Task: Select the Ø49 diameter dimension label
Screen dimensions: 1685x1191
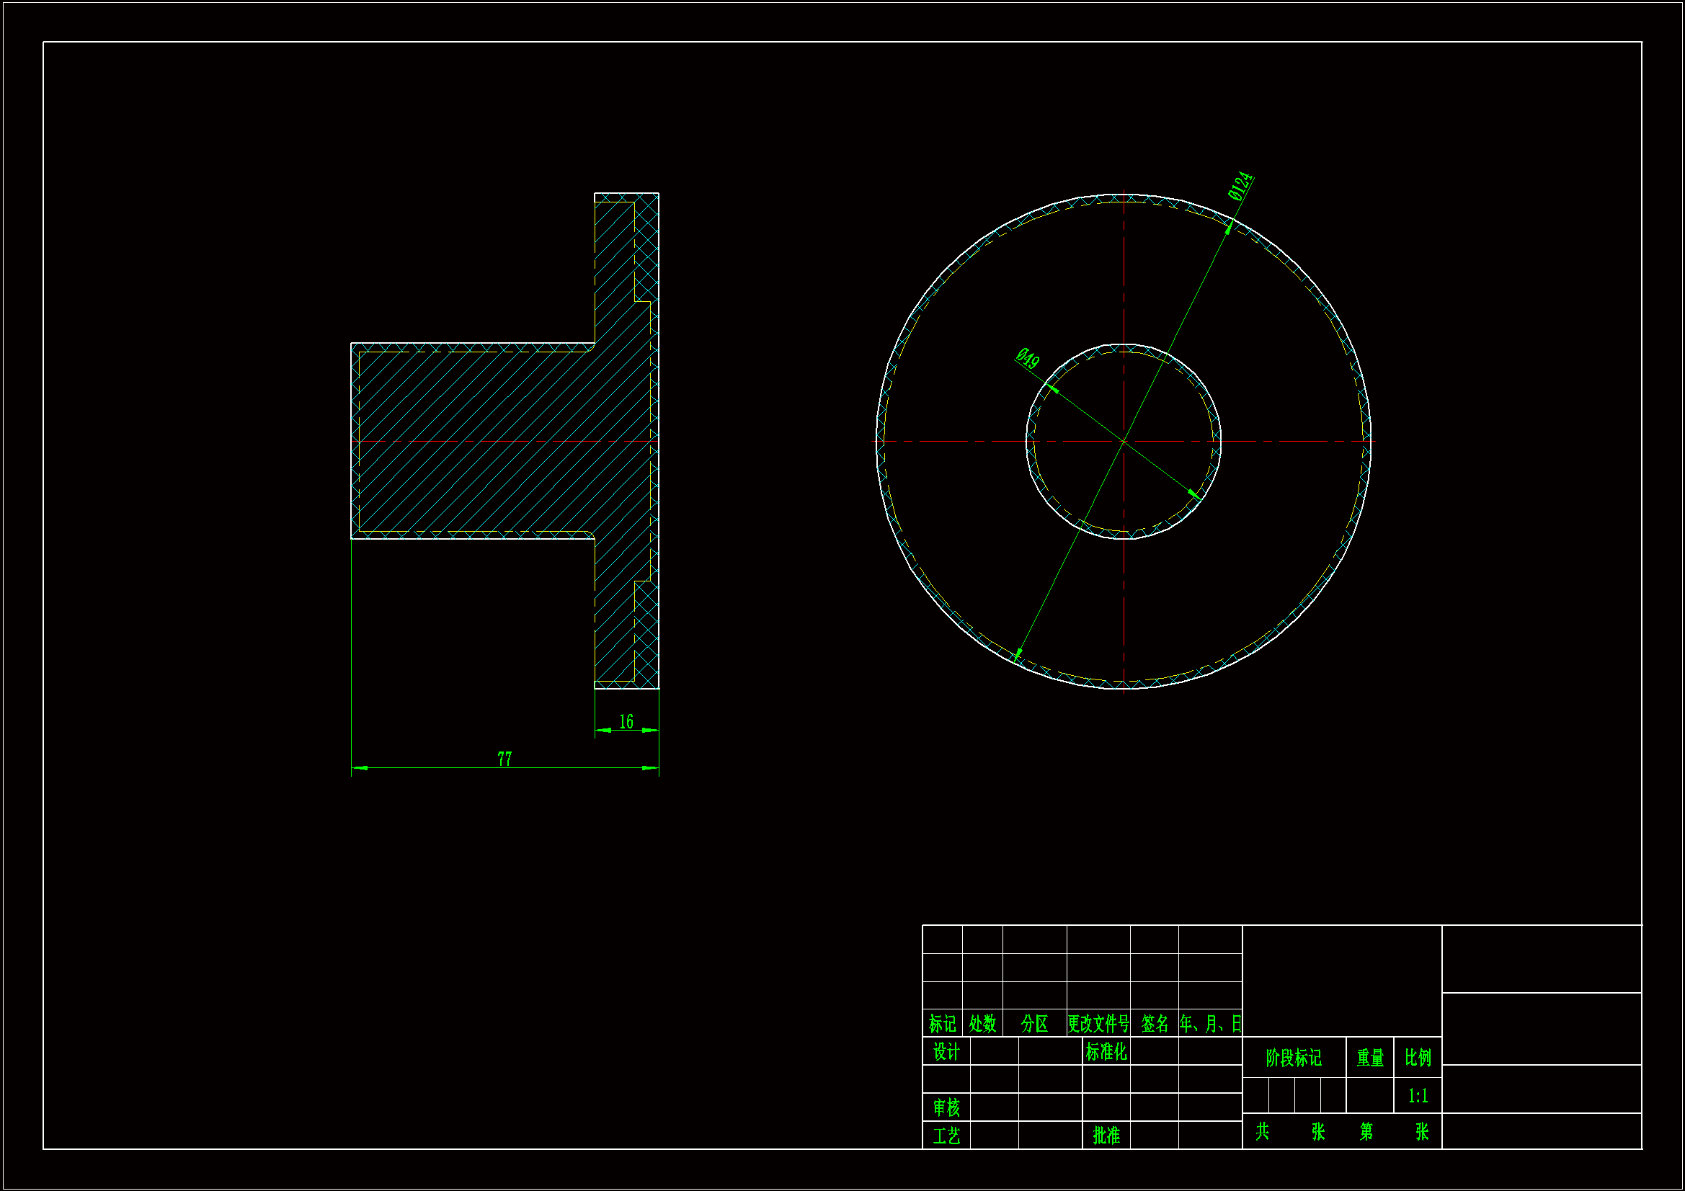Action: pyautogui.click(x=1028, y=359)
